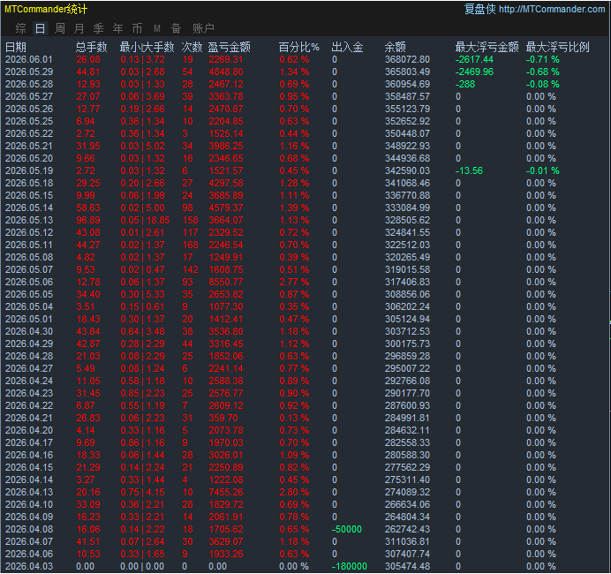Viewport: 611px width, 574px height.
Task: Click balance value 262742.43
Action: (407, 529)
